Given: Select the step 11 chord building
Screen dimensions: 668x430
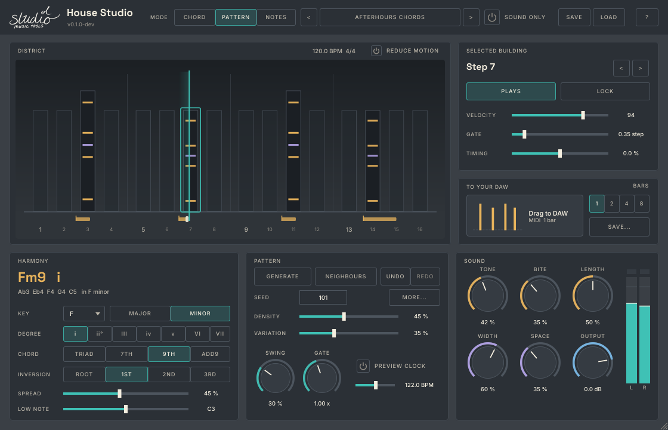Looking at the screenshot, I should coord(293,151).
